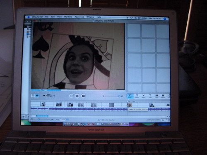The height and width of the screenshot is (155, 207).
Task: Select the Queen of Spades clip in timeline
Action: 129,105
